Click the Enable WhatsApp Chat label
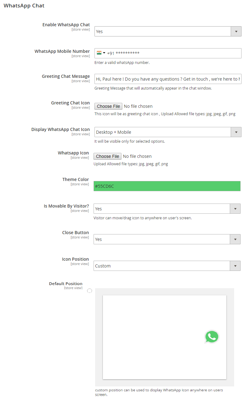 (x=66, y=25)
